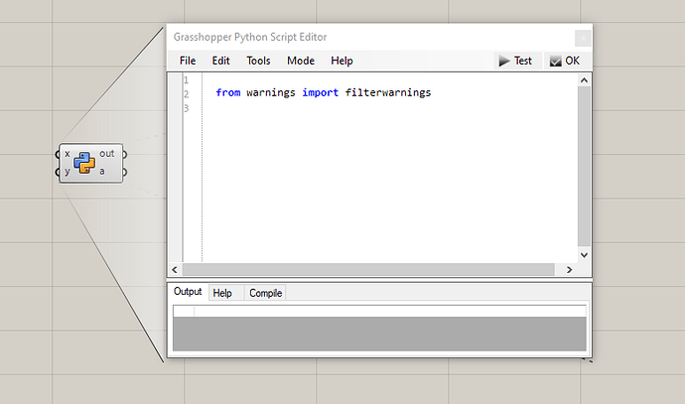Open the Edit menu
Viewport: 685px width, 404px height.
point(220,61)
